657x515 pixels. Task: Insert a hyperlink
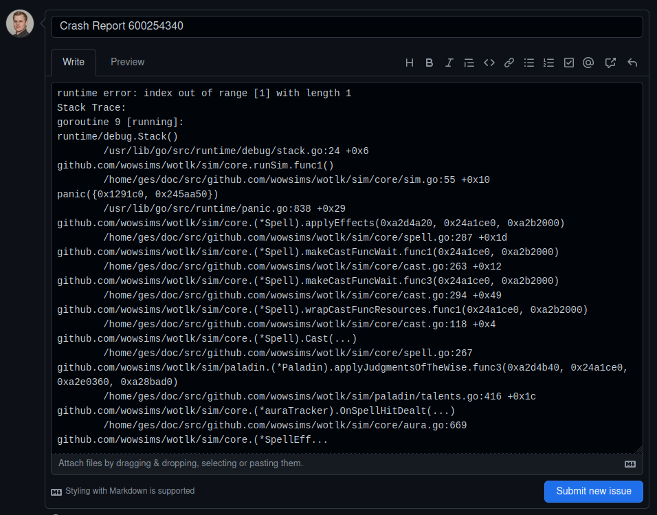pyautogui.click(x=509, y=62)
